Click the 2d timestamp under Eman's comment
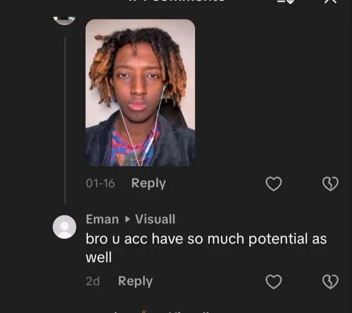352x313 pixels. pyautogui.click(x=93, y=281)
